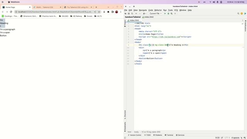Viewport: 247px width, 139px height.
Task: Click tailwindcss CDN link in code
Action: pos(166,37)
